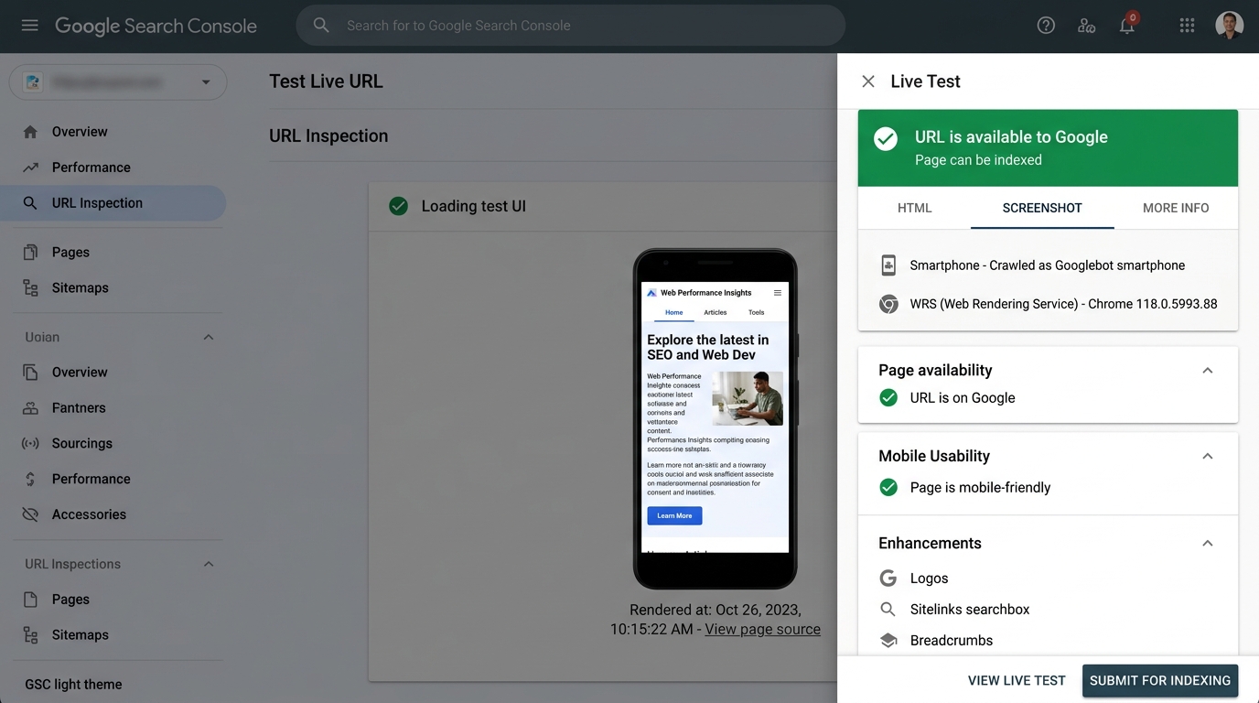Click the Chrome WRS icon
This screenshot has height=703, width=1259.
click(x=888, y=304)
